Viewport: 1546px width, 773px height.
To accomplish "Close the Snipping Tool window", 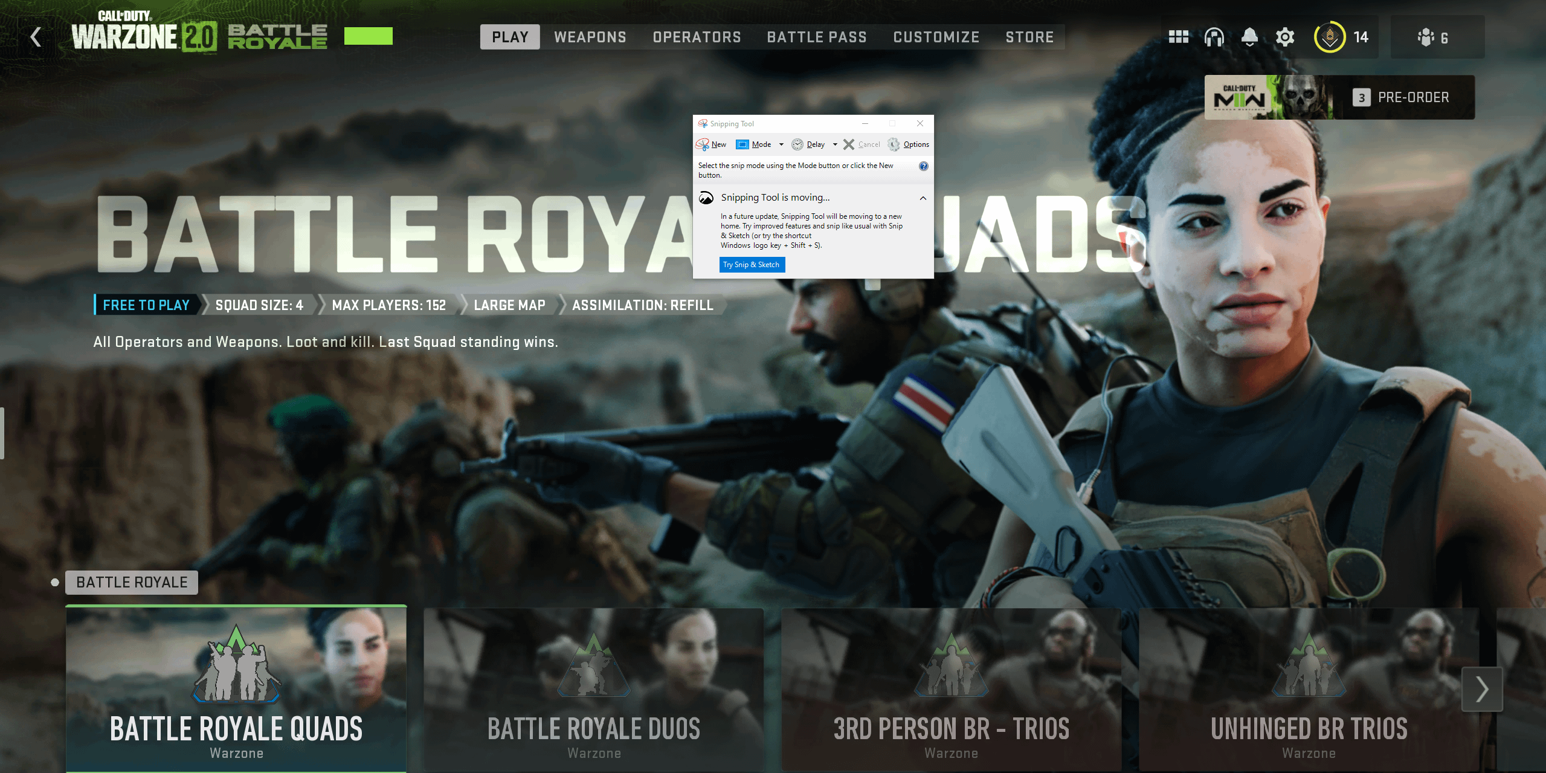I will pos(920,123).
